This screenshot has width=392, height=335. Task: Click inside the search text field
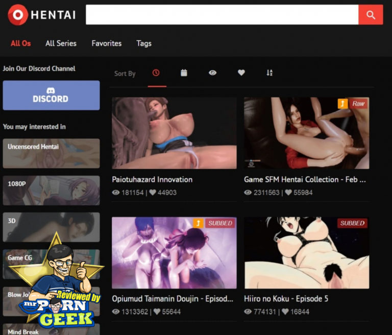coord(222,15)
